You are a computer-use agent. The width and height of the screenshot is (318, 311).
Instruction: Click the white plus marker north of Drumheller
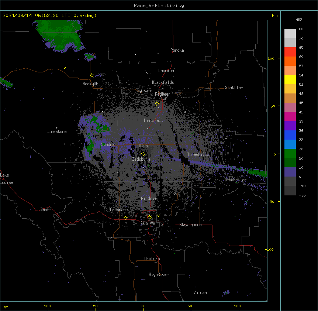[x=226, y=139]
